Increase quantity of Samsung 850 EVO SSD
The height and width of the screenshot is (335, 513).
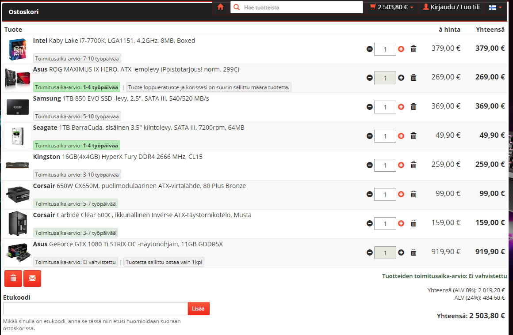pyautogui.click(x=401, y=107)
